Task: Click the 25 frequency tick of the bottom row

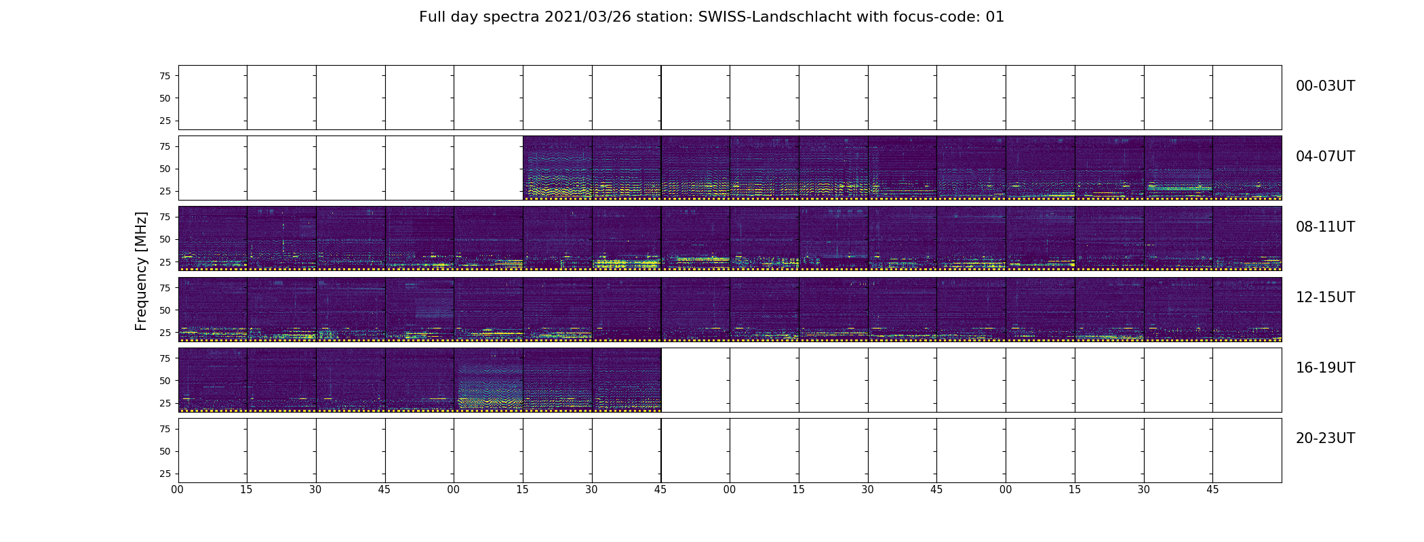Action: pyautogui.click(x=165, y=474)
